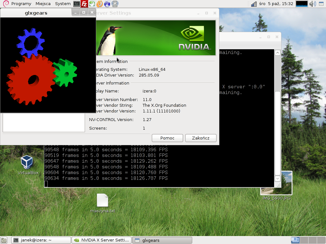Click the display name value izera:0
The height and width of the screenshot is (244, 326).
tap(149, 91)
